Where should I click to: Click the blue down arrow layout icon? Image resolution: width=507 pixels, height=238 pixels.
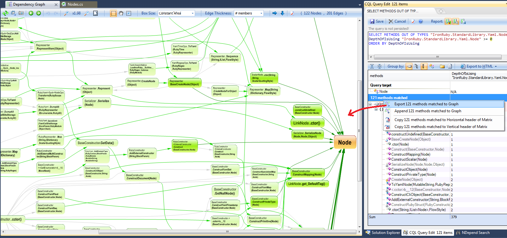282,13
